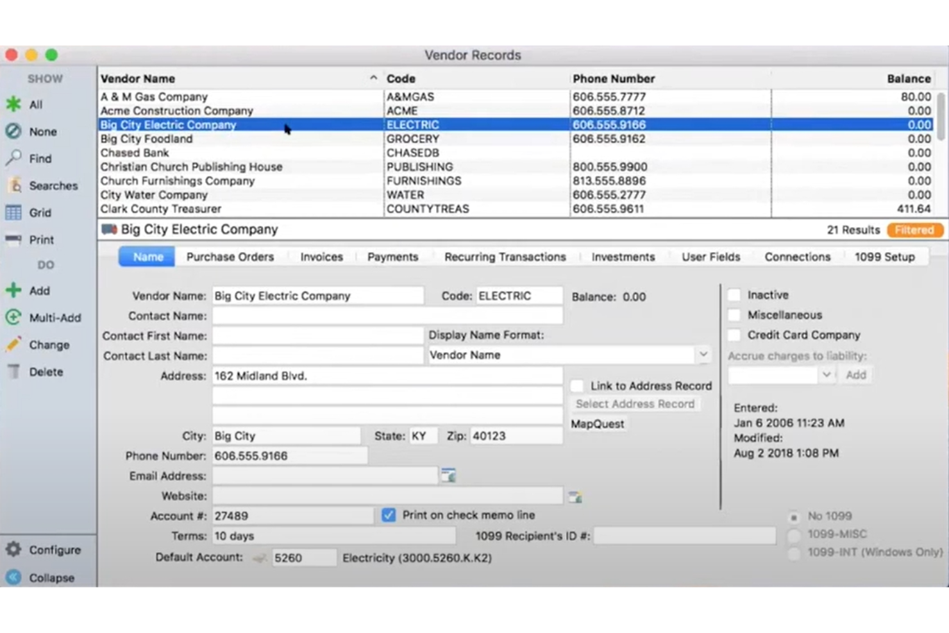Open the 1099 Setup tab
The width and height of the screenshot is (949, 633).
(x=884, y=257)
